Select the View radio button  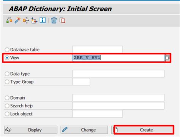7,58
